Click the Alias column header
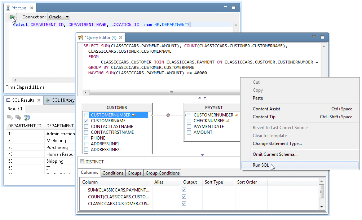Viewport: 362px width, 220px height. tap(166, 182)
